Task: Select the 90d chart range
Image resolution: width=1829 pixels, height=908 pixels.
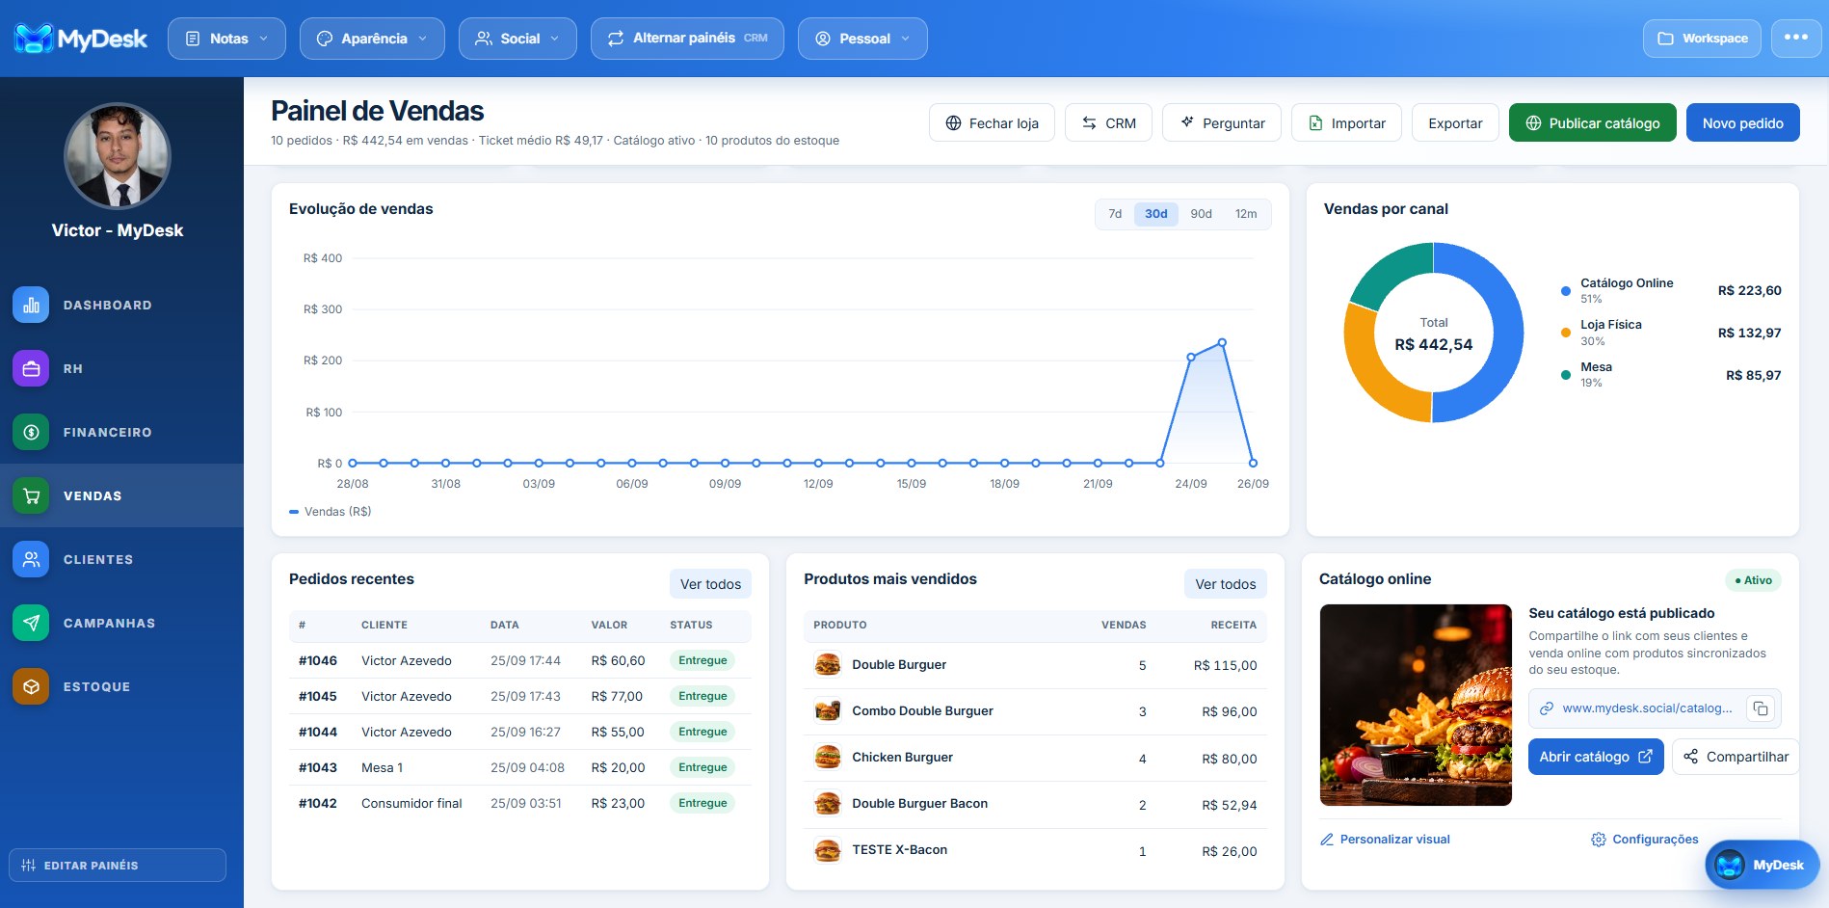Action: [x=1201, y=214]
